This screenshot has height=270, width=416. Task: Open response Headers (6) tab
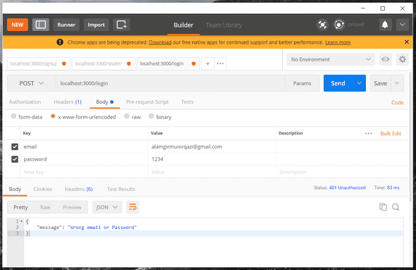coord(78,189)
